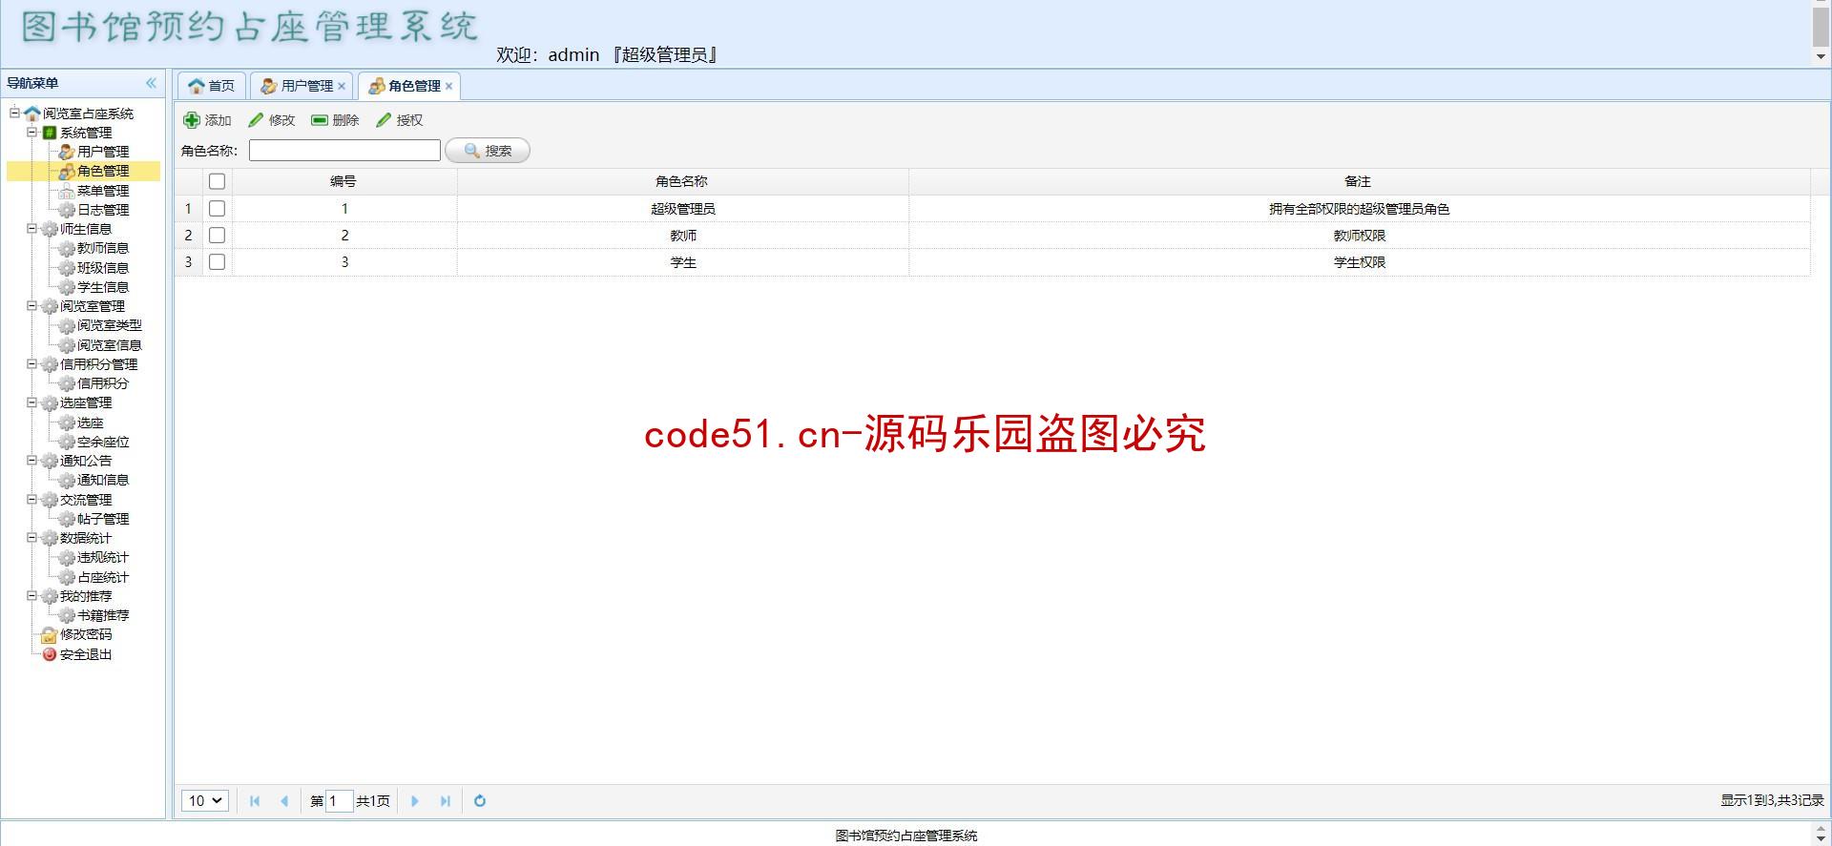The height and width of the screenshot is (846, 1832).
Task: Switch to the 首页 tab
Action: coord(212,86)
